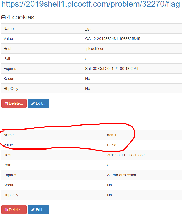Screen dimensions: 182x217
Task: Click the Secure value for the _ga cookie
Action: 88,79
